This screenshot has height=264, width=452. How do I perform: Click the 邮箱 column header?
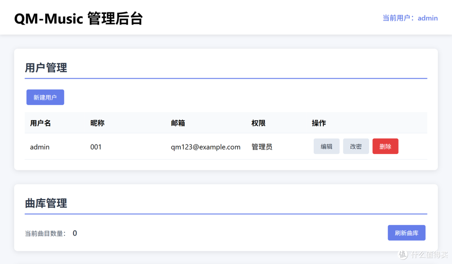point(178,123)
